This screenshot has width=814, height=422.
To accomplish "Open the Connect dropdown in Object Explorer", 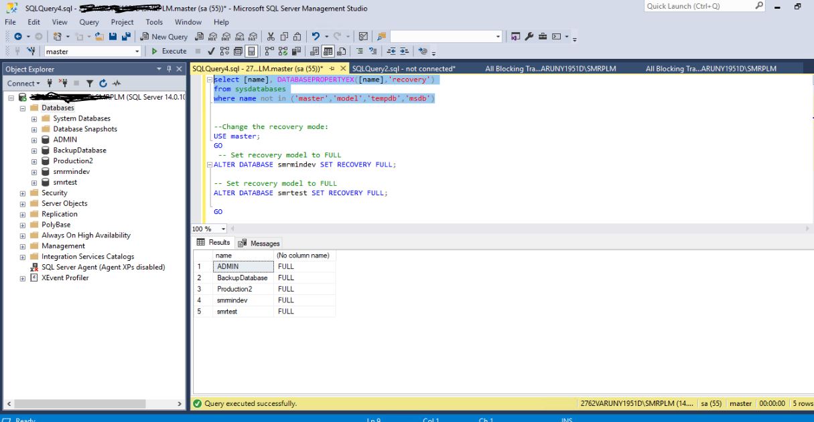I will pos(23,83).
